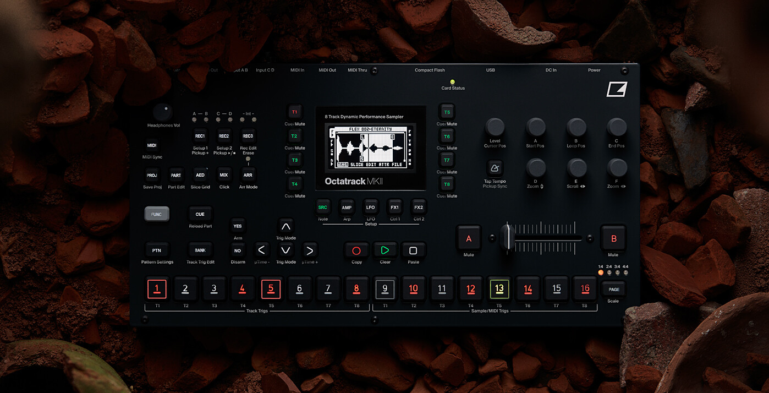Toggle trig key 13
This screenshot has height=393, width=769.
[x=499, y=288]
